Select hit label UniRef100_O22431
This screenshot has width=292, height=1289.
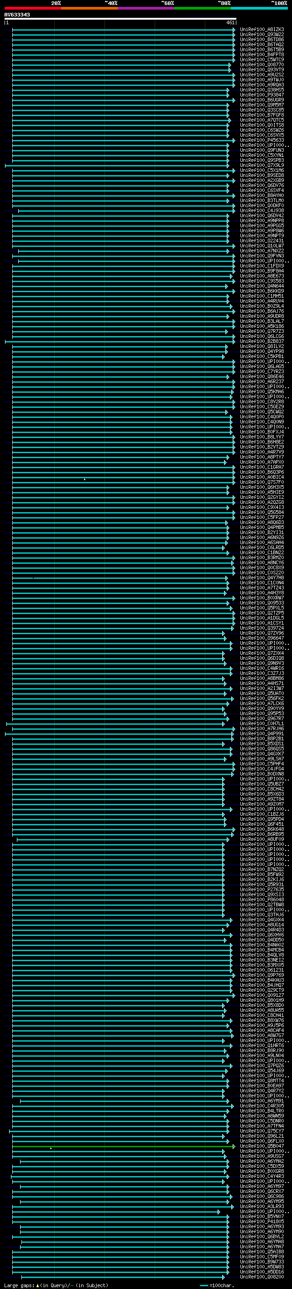[x=262, y=241]
